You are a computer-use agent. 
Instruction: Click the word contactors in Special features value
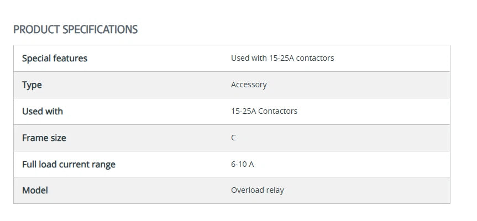point(315,58)
